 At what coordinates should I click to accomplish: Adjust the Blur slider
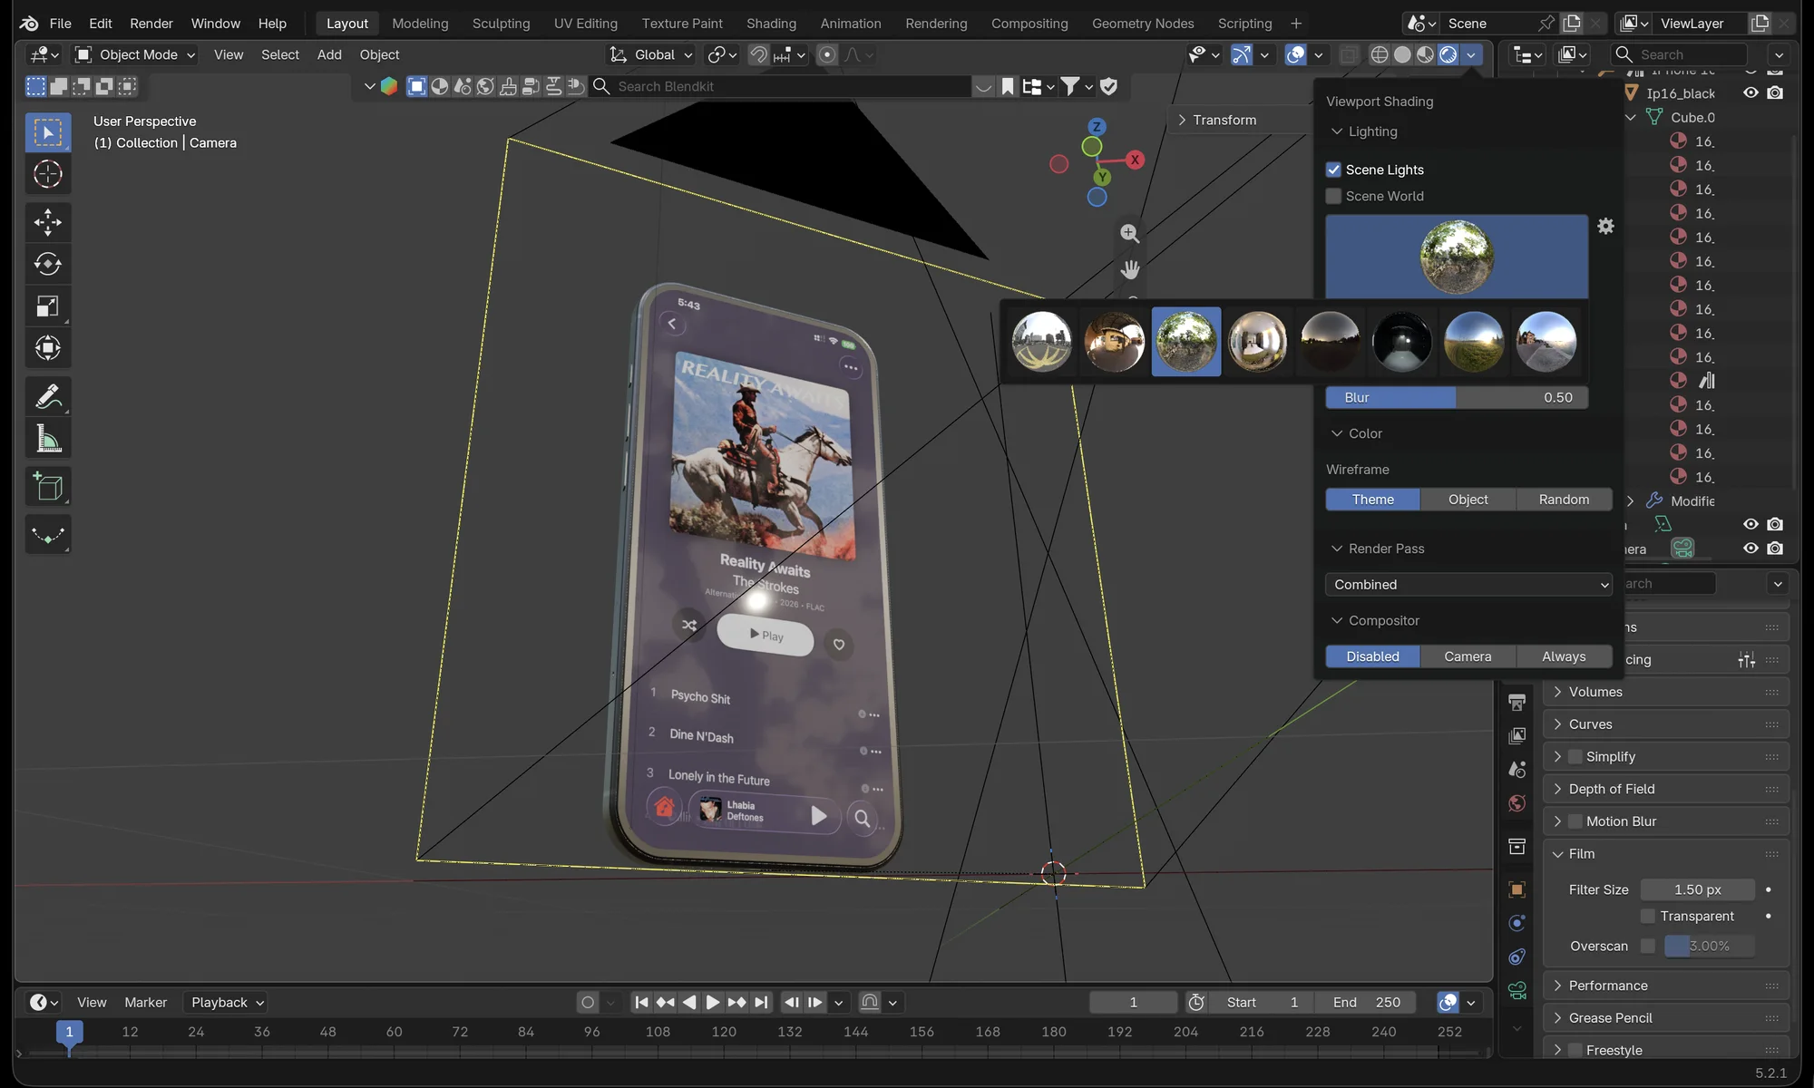[x=1457, y=397]
